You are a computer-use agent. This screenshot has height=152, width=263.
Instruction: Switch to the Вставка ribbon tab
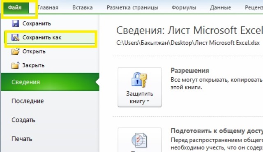(x=82, y=8)
